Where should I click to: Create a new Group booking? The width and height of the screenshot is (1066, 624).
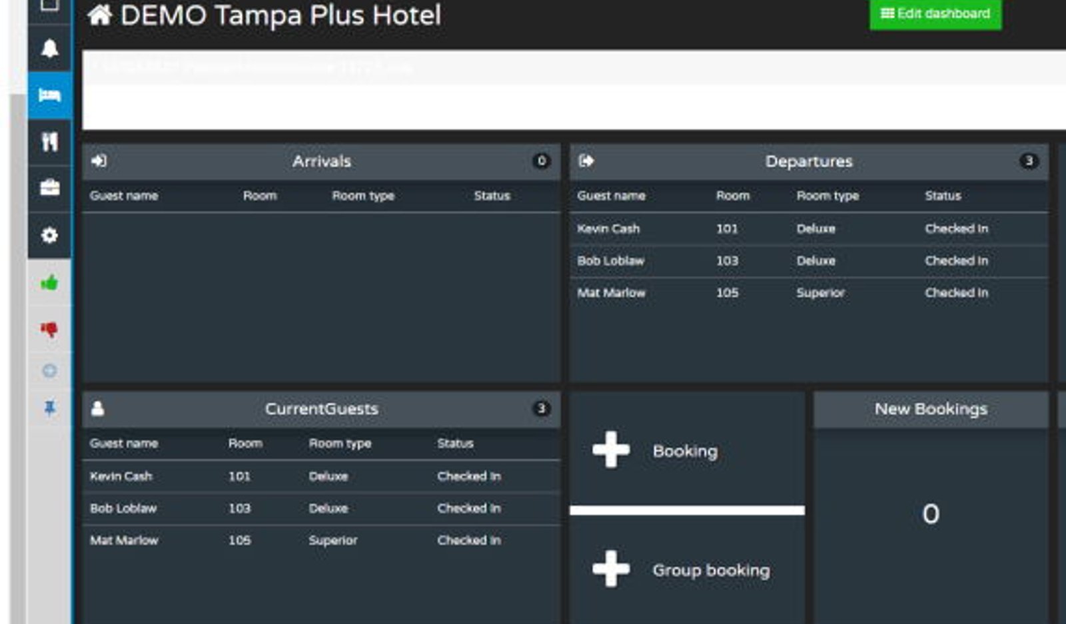point(687,569)
